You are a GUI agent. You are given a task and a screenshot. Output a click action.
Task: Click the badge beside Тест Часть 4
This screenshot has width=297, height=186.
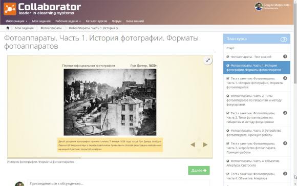[285, 174]
